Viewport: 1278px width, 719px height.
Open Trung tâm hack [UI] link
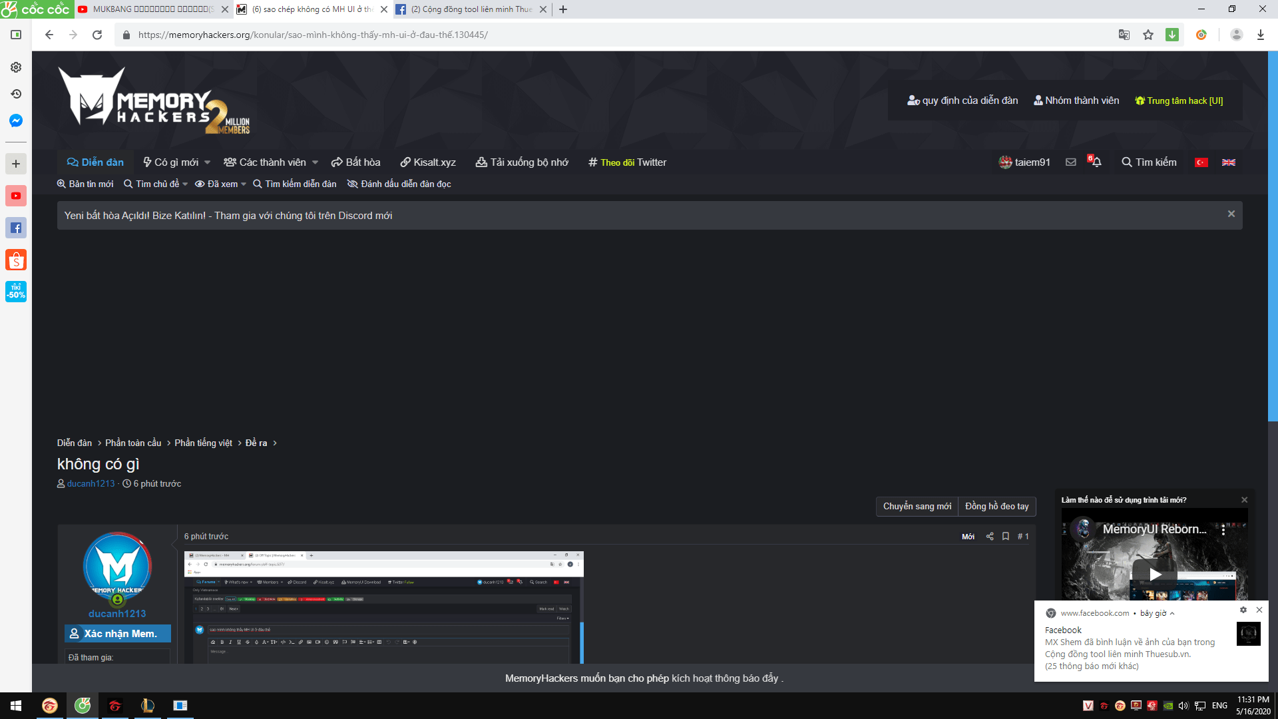click(1179, 101)
